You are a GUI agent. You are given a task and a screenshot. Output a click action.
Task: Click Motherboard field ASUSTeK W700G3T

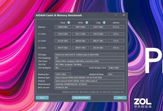pos(89,84)
